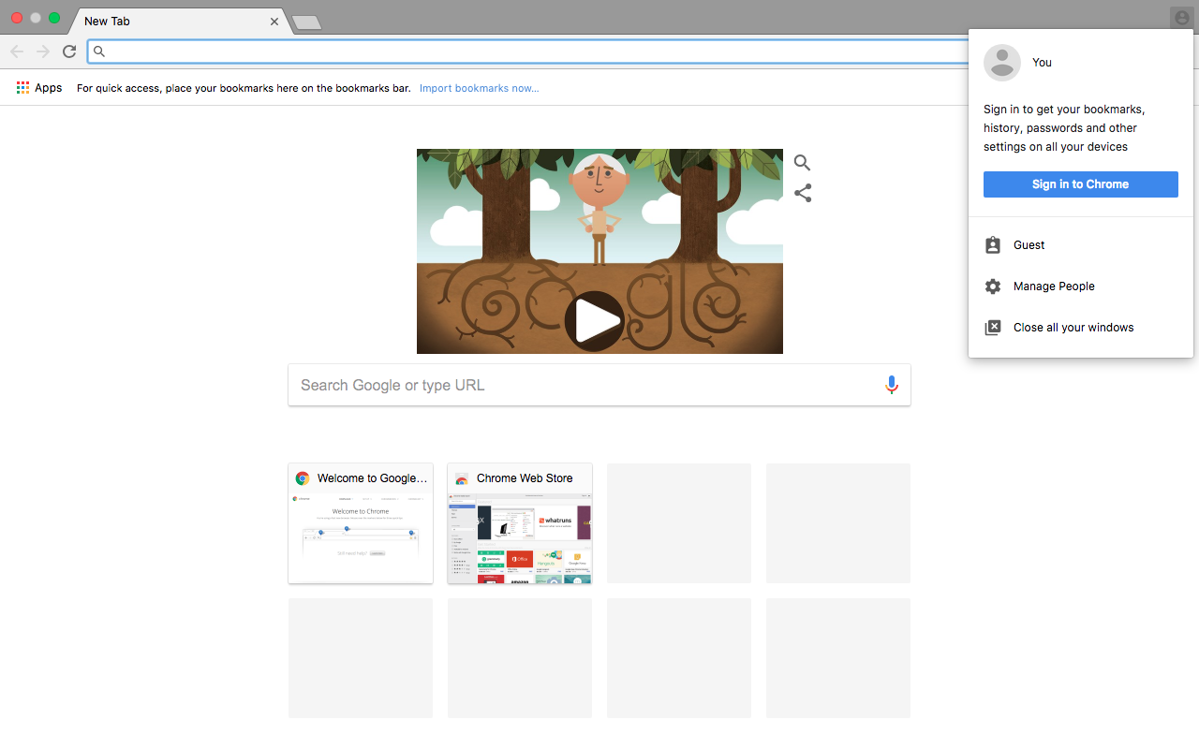The width and height of the screenshot is (1199, 749).
Task: Click Sign in to Chrome button
Action: pyautogui.click(x=1080, y=184)
